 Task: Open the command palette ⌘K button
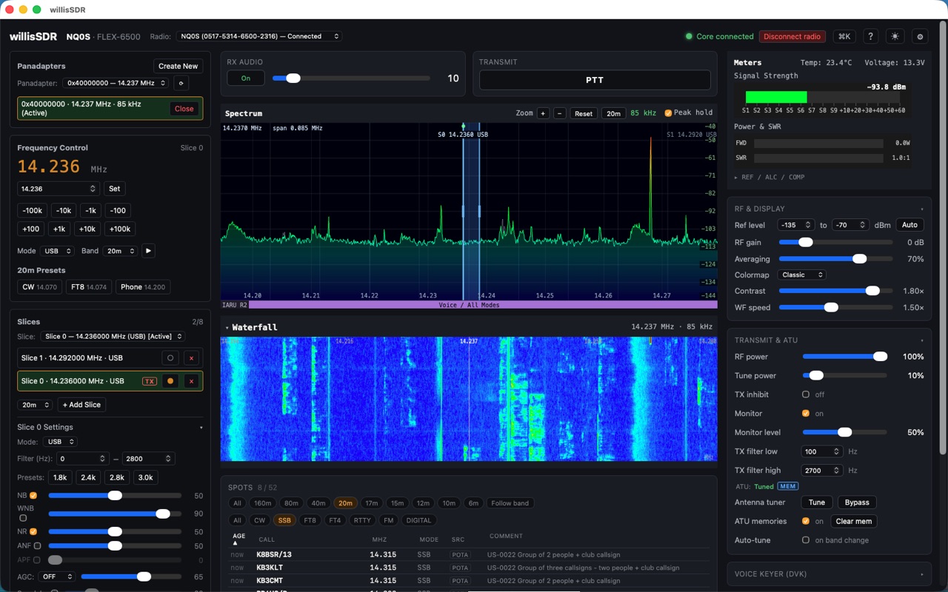coord(844,36)
